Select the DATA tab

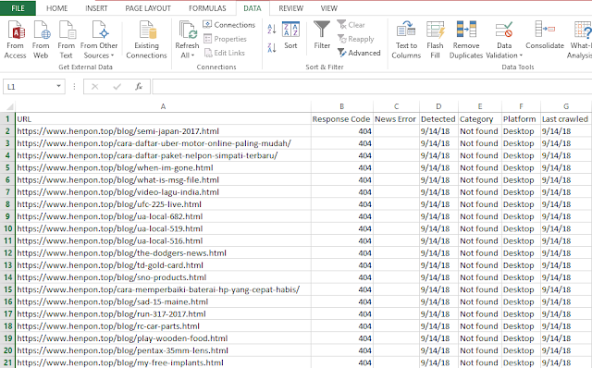253,8
